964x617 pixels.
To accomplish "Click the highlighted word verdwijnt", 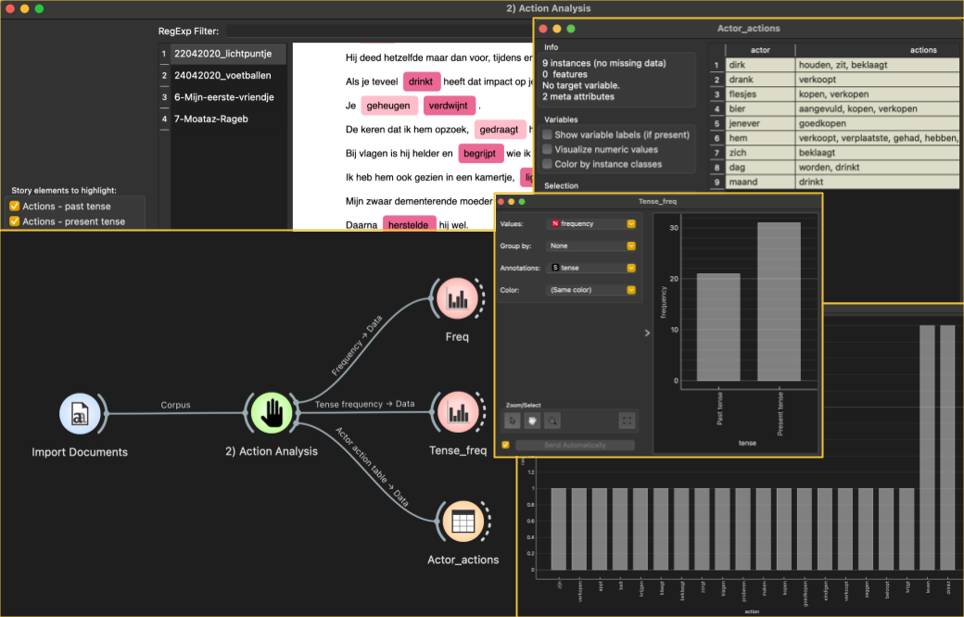I will 449,106.
